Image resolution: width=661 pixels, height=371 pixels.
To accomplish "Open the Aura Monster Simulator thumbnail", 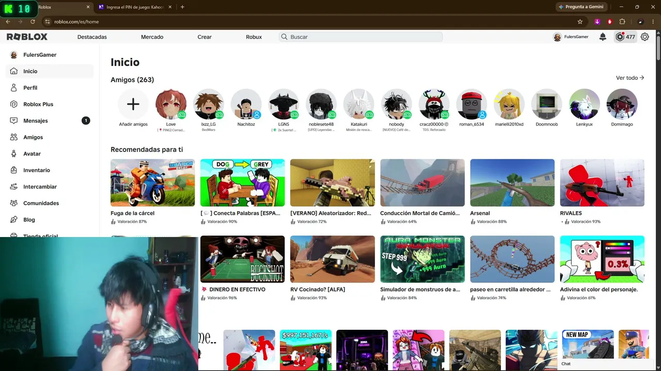I will (422, 259).
